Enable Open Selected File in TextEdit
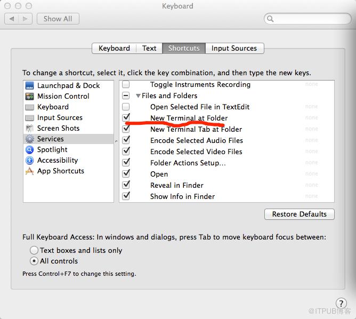356x319 pixels. pos(126,107)
